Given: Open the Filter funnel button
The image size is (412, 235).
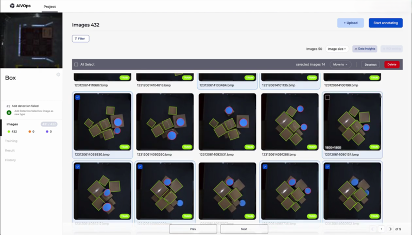Looking at the screenshot, I should click(81, 39).
